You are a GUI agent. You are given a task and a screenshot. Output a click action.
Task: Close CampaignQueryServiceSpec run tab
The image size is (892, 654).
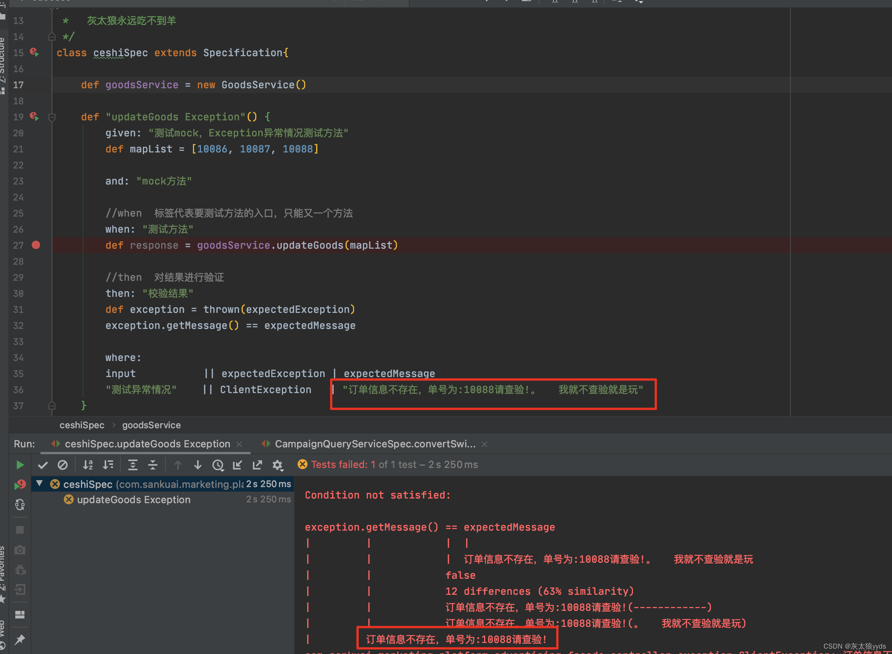[x=484, y=444]
